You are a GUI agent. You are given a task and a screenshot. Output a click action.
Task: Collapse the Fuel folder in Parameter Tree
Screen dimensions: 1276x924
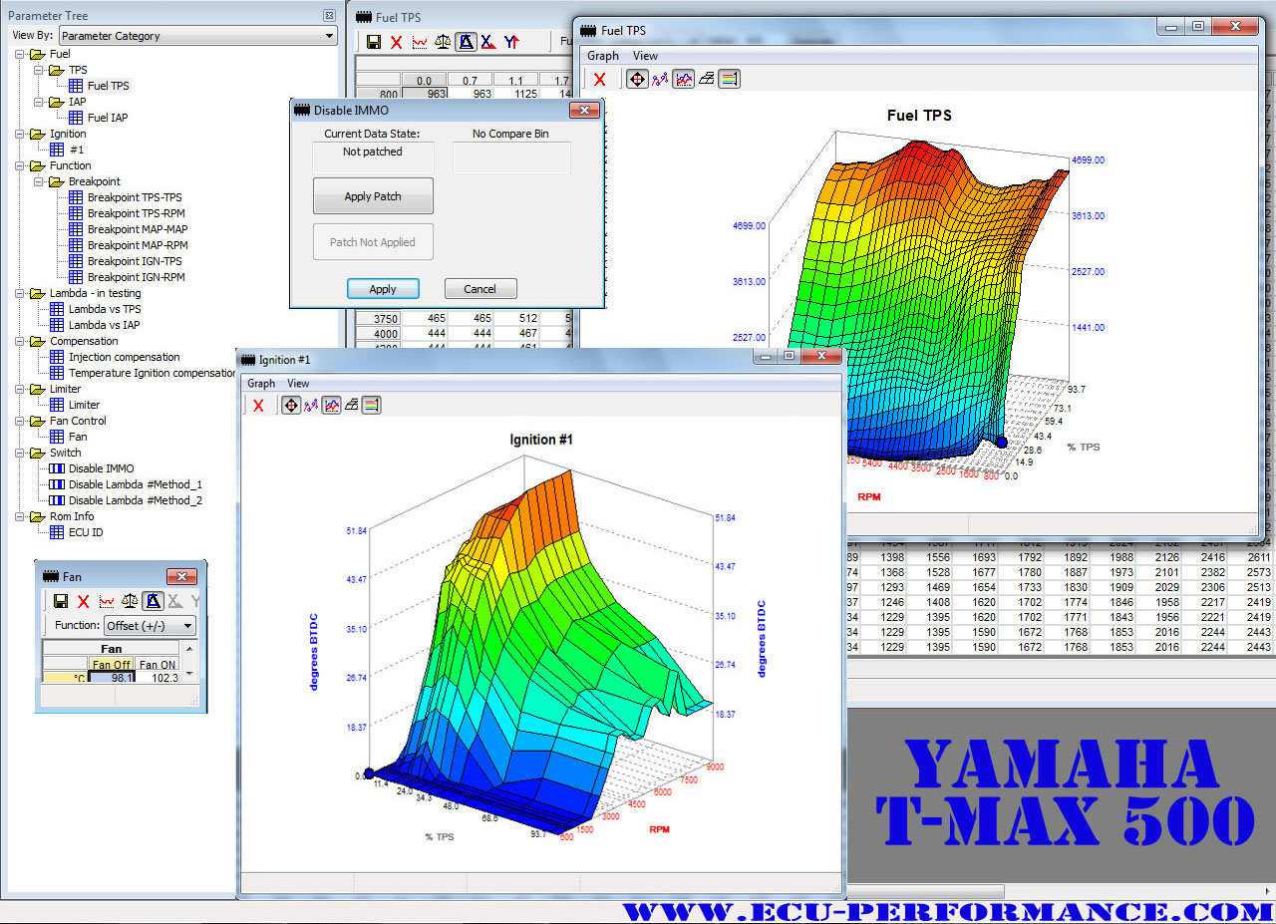(19, 54)
